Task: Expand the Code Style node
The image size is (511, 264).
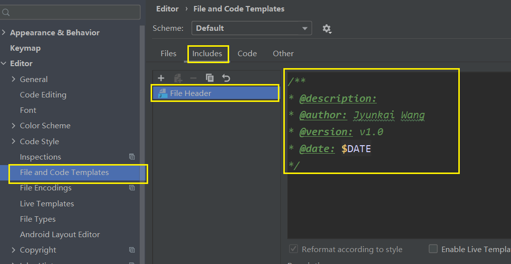Action: pyautogui.click(x=13, y=141)
